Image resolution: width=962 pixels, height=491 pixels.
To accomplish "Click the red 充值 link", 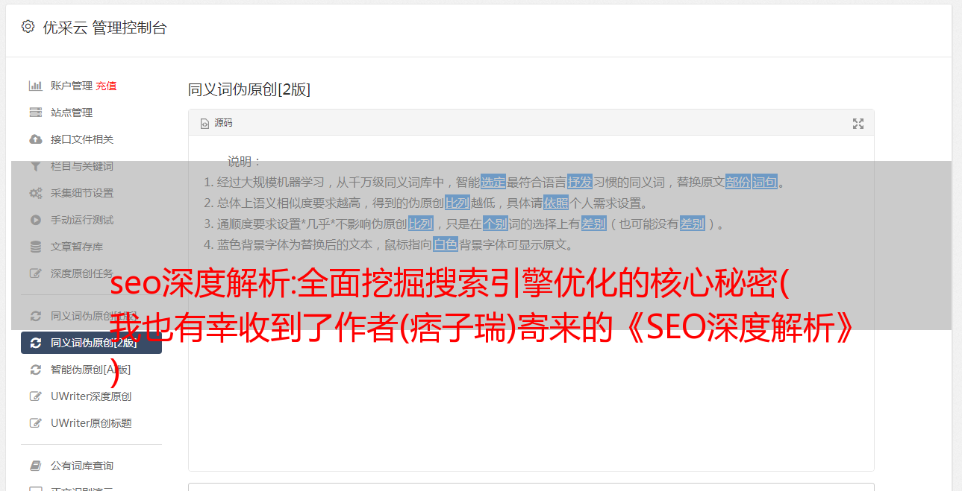I will pyautogui.click(x=106, y=86).
